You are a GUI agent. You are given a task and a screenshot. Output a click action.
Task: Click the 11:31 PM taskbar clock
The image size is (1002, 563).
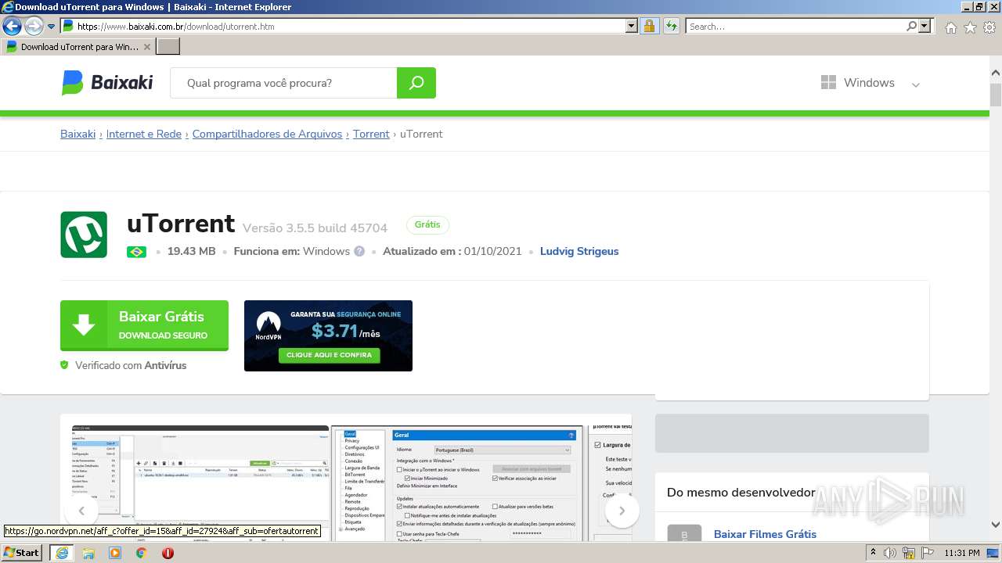(962, 553)
